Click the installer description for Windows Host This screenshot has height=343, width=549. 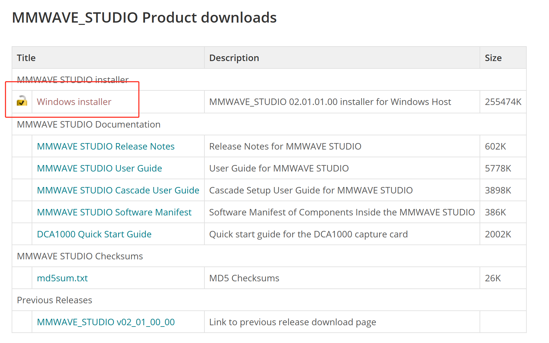[x=330, y=102]
